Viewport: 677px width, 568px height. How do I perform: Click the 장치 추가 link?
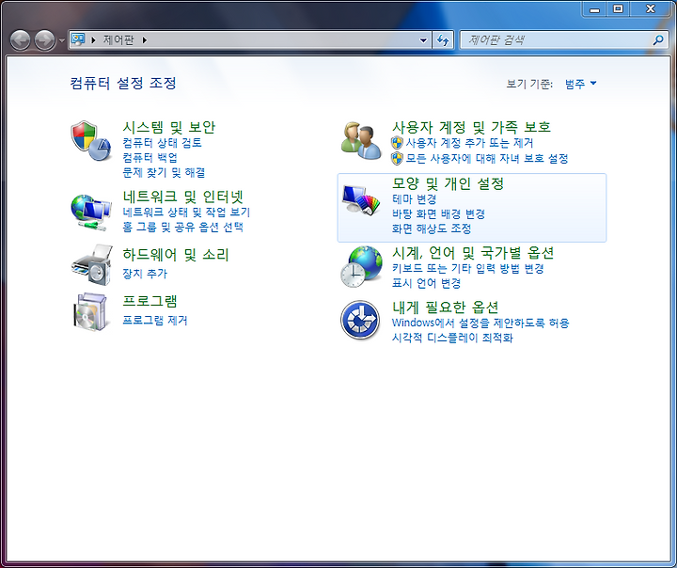[x=145, y=274]
